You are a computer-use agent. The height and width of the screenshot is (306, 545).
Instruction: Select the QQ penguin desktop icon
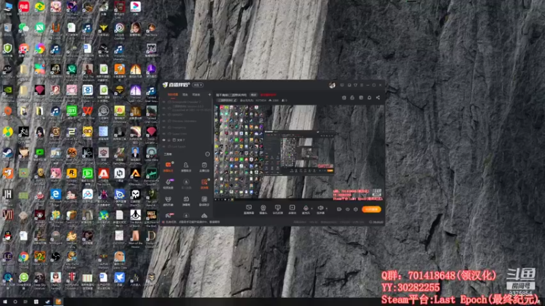[x=7, y=236]
